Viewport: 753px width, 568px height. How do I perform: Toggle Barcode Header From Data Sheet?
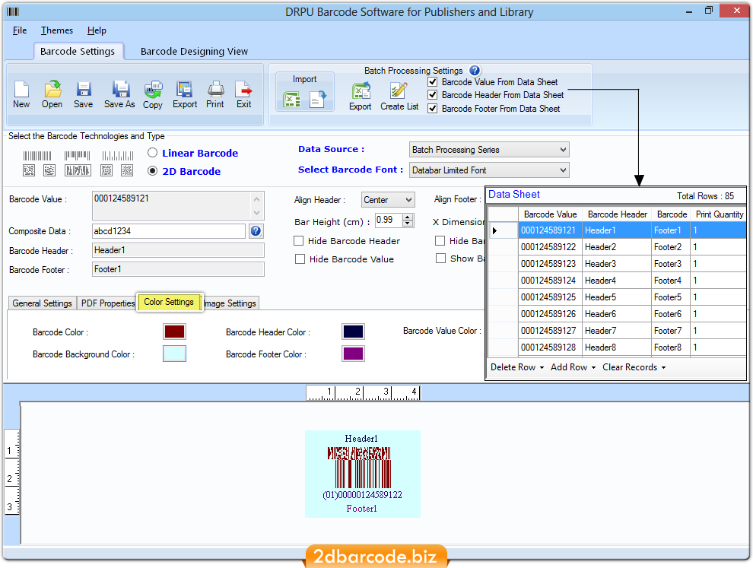[433, 94]
